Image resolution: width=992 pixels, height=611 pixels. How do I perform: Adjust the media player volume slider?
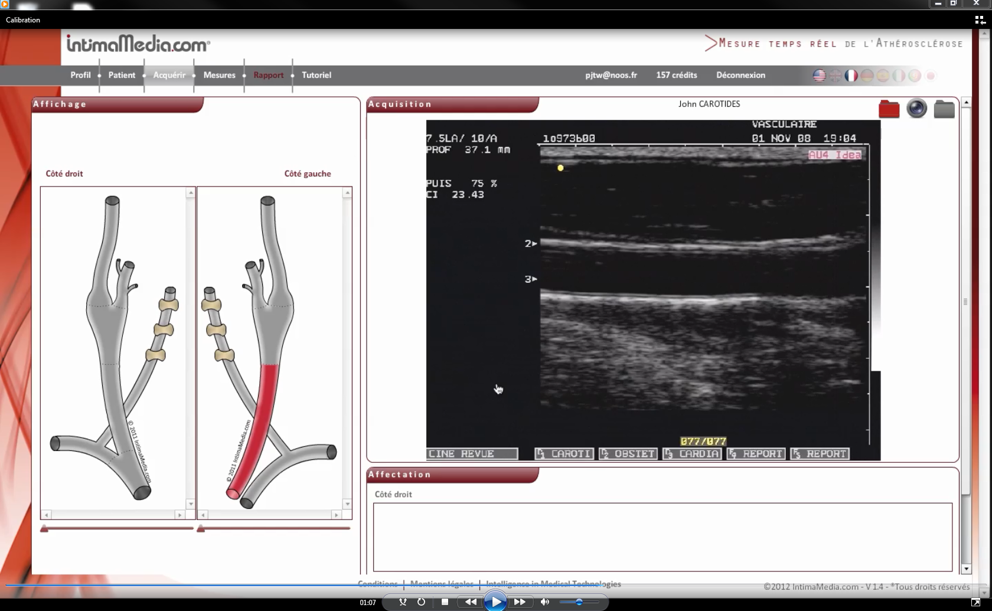(579, 602)
